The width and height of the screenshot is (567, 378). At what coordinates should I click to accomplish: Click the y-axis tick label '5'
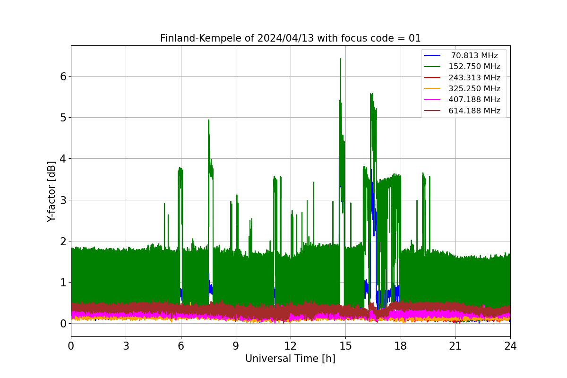[63, 117]
